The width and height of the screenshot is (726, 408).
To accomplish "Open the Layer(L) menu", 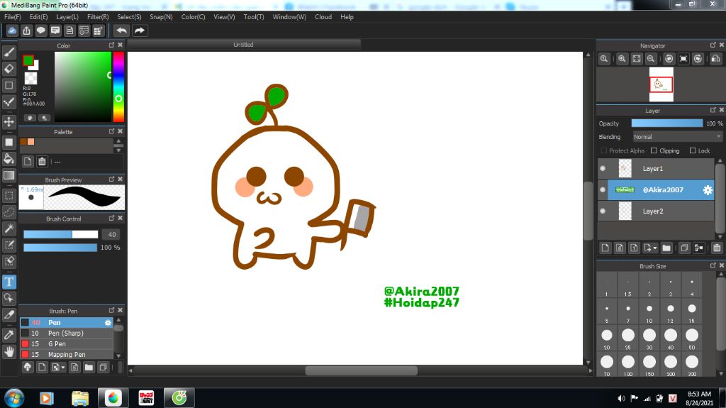I will 67,17.
